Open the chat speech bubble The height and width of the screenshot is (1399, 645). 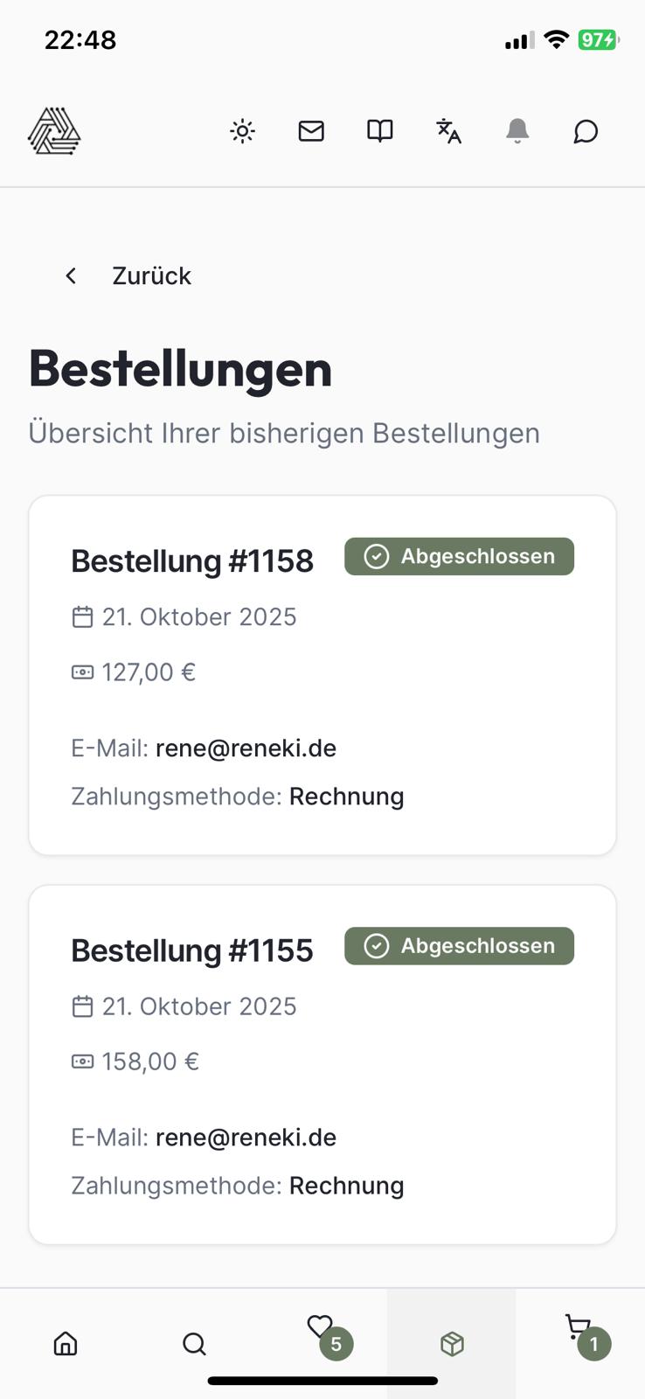(x=586, y=131)
